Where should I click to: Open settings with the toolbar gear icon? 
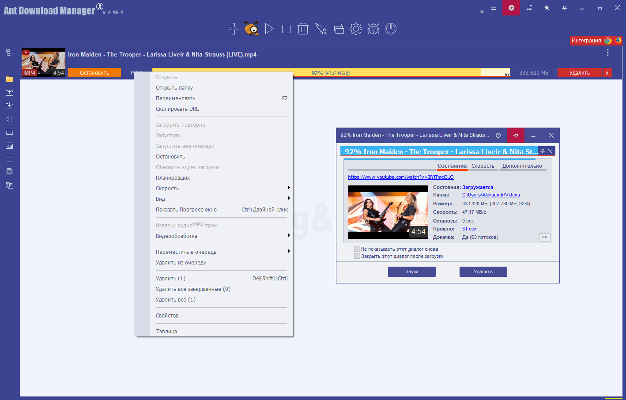(x=356, y=29)
